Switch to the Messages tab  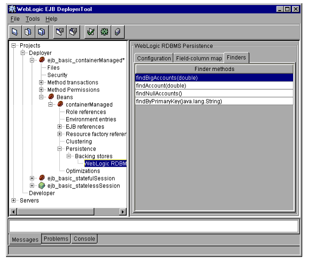pyautogui.click(x=25, y=240)
